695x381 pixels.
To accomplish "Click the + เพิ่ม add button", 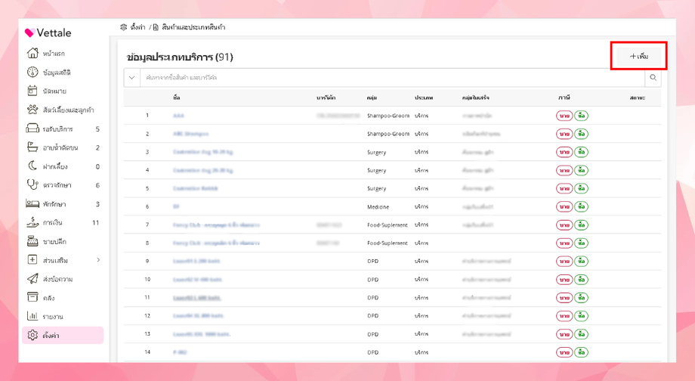I will pos(638,57).
